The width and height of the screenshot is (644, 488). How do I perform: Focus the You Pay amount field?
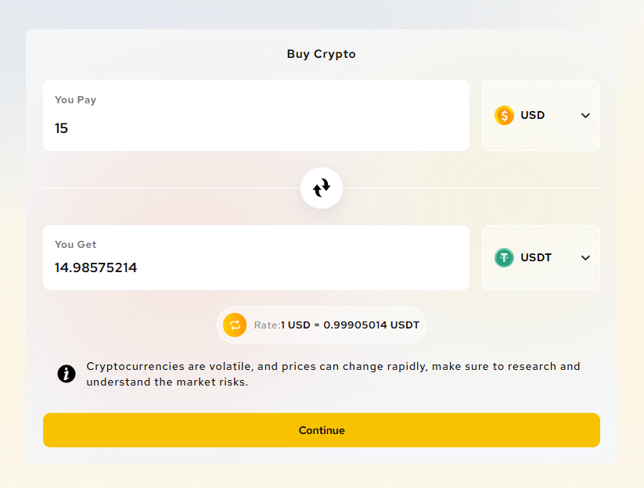(x=256, y=127)
